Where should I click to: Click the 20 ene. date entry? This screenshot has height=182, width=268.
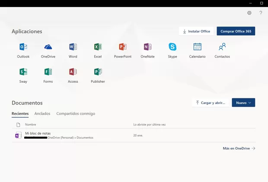coord(138,135)
